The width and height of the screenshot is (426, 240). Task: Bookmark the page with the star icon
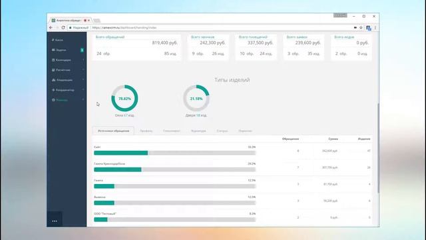[x=361, y=27]
